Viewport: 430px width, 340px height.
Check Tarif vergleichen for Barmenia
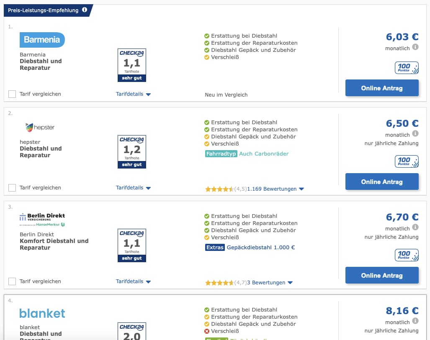pos(12,94)
